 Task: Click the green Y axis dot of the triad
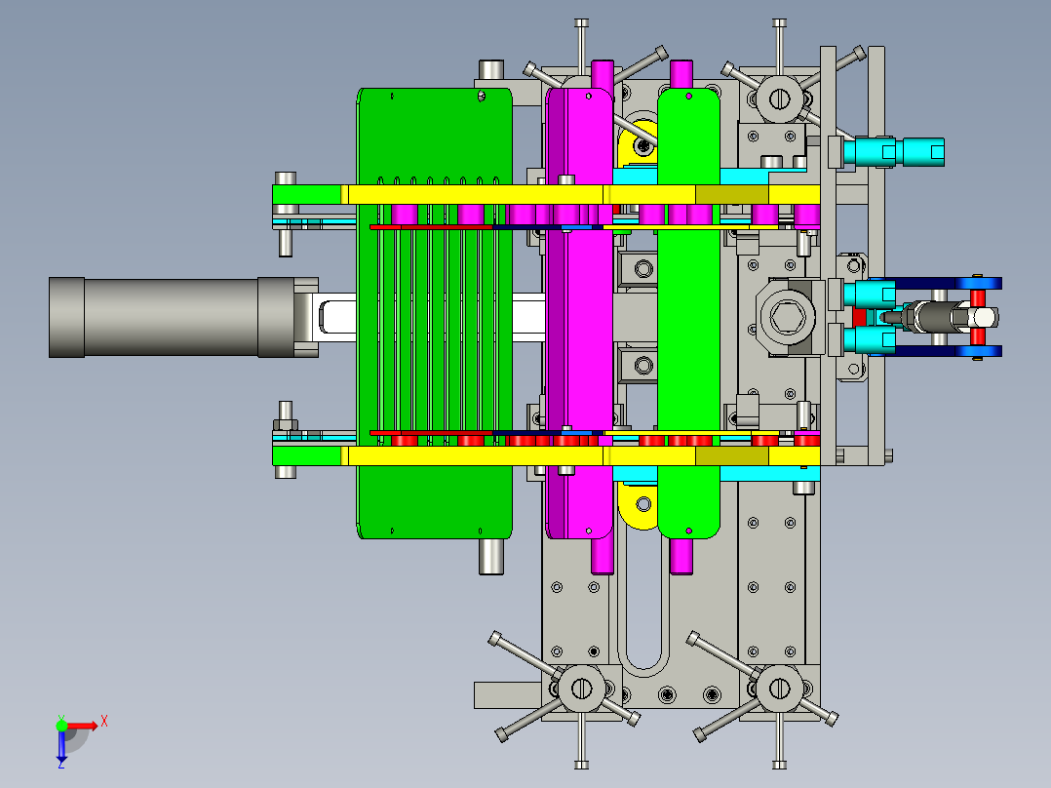61,726
